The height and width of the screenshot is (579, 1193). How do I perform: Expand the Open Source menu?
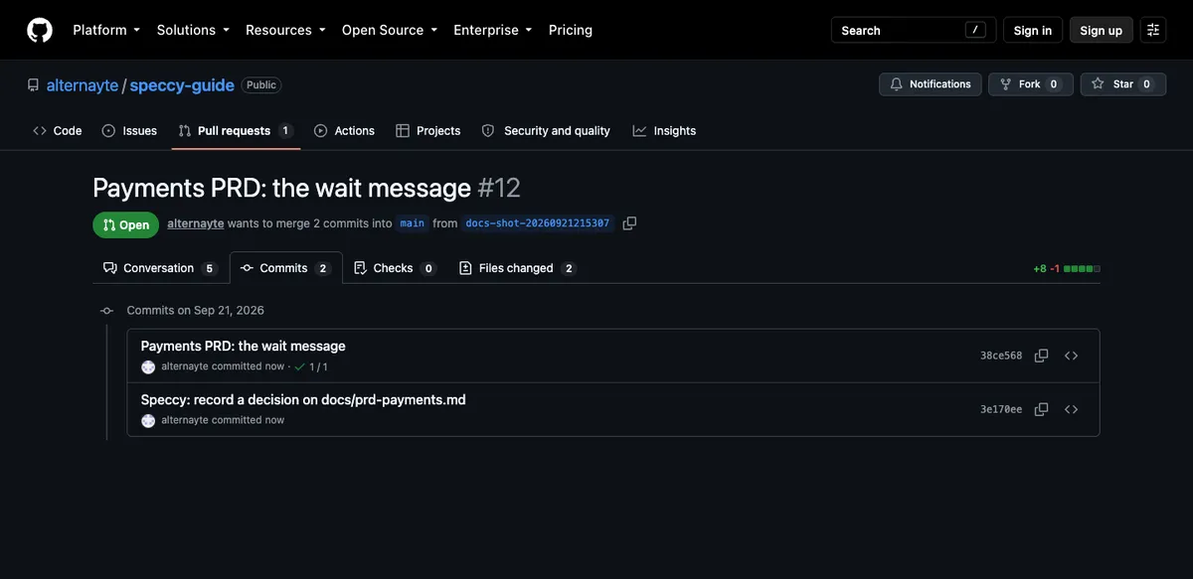tap(390, 30)
